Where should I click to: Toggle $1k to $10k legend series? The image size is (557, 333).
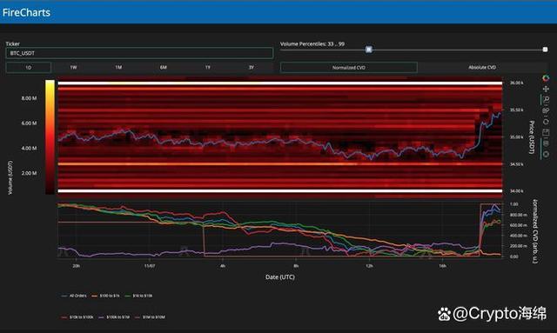pos(139,296)
